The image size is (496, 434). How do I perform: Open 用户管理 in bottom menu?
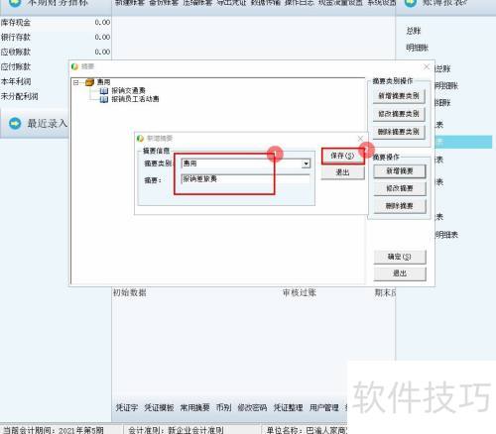point(324,407)
